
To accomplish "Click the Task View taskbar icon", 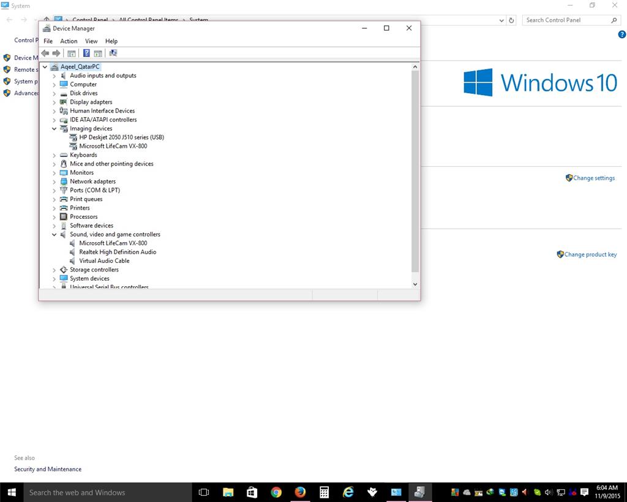I will [x=204, y=492].
